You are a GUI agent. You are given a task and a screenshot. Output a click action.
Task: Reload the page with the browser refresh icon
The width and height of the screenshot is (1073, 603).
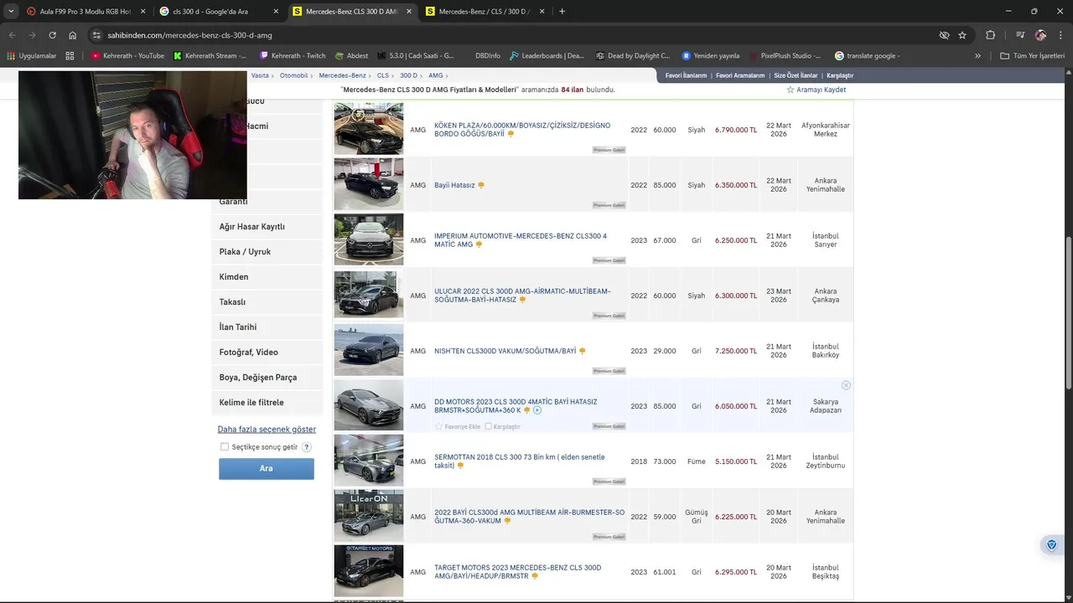52,35
